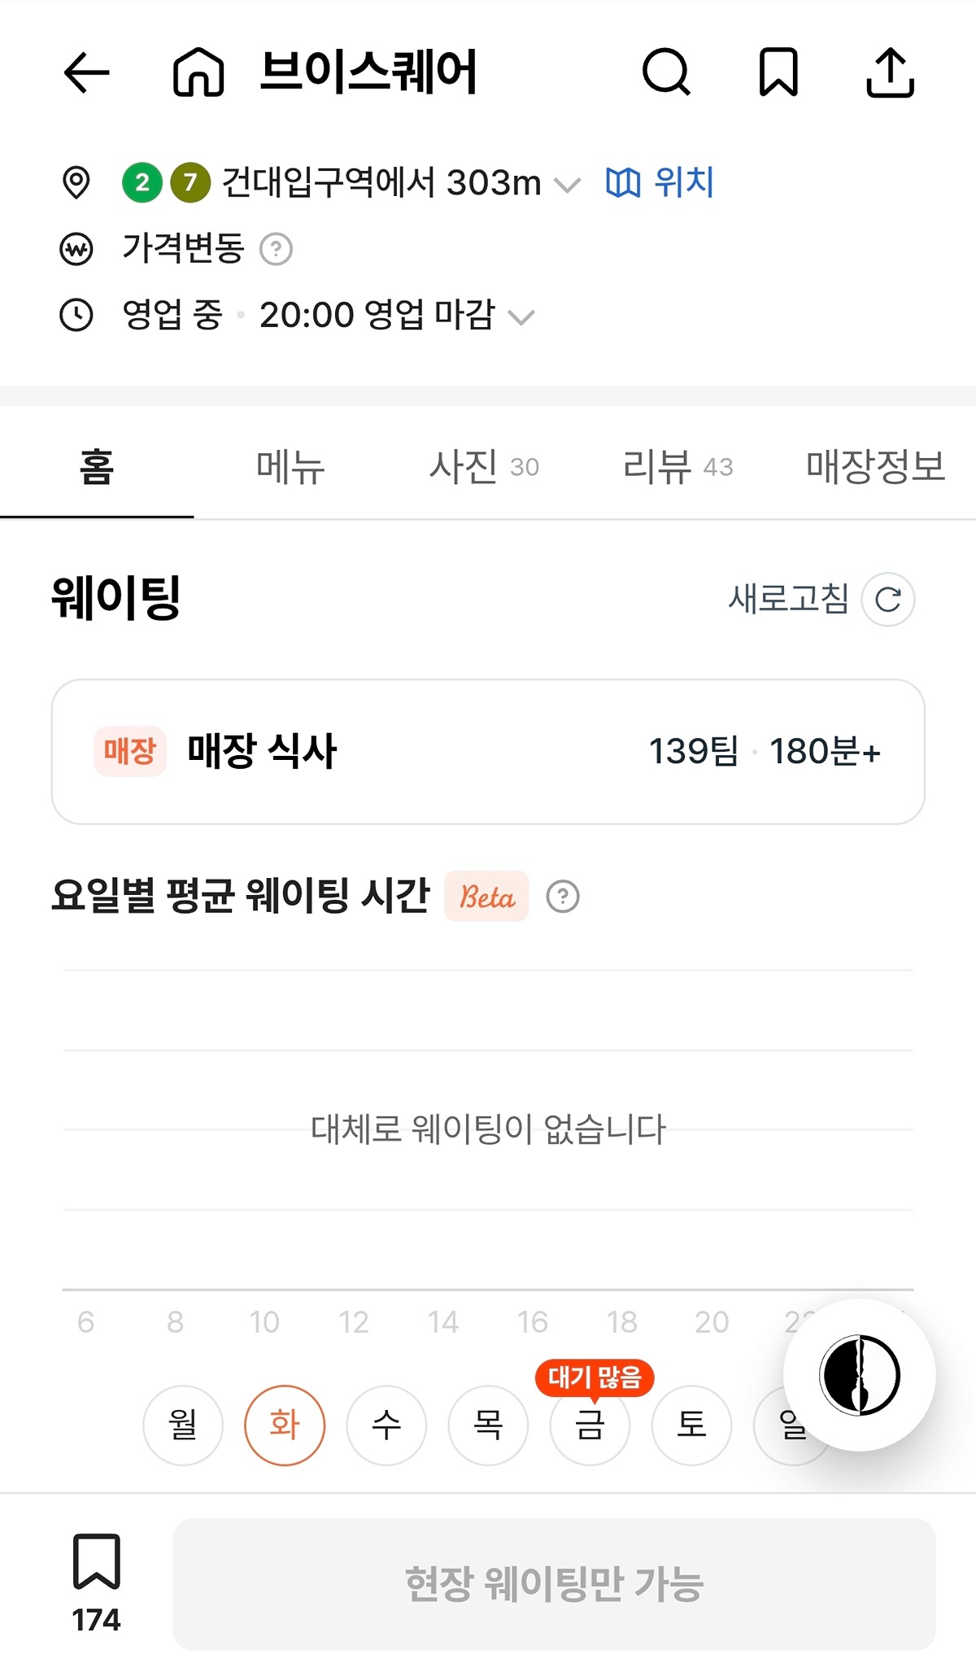
Task: Bookmark the restaurant in top bar
Action: (x=778, y=73)
